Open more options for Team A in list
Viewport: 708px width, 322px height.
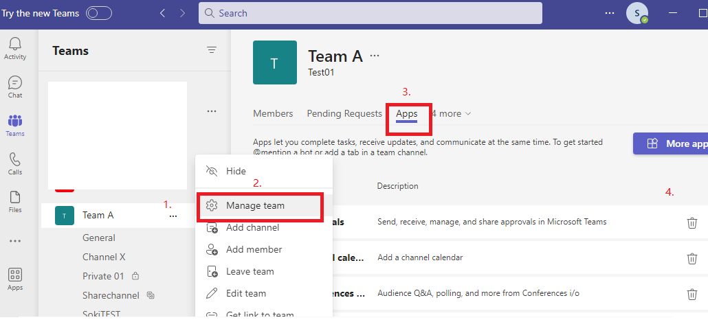(x=173, y=216)
